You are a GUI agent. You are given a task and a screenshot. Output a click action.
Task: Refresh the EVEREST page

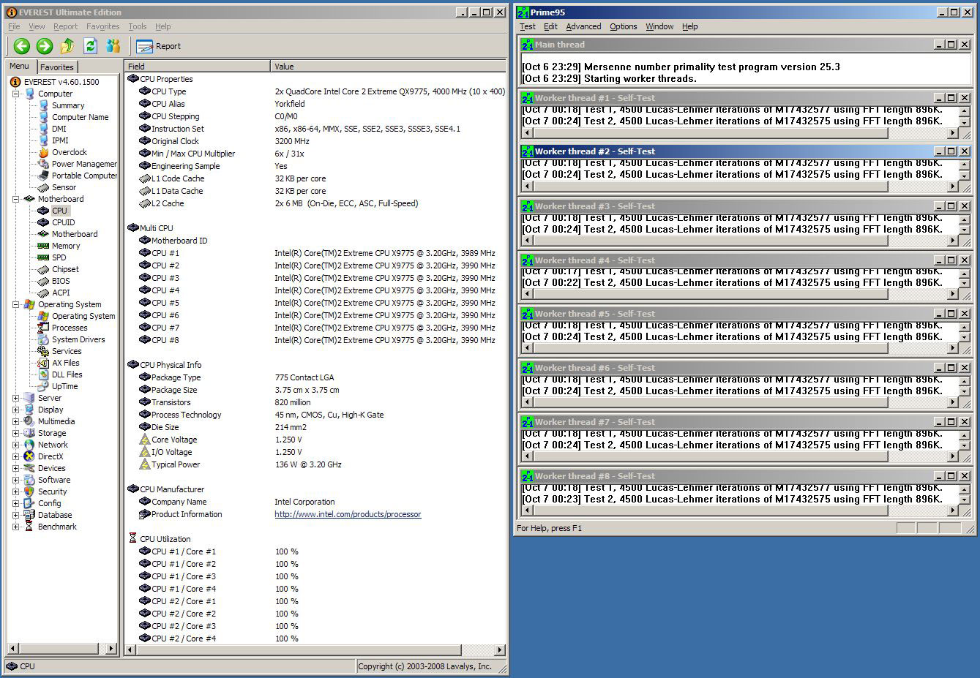(x=90, y=46)
